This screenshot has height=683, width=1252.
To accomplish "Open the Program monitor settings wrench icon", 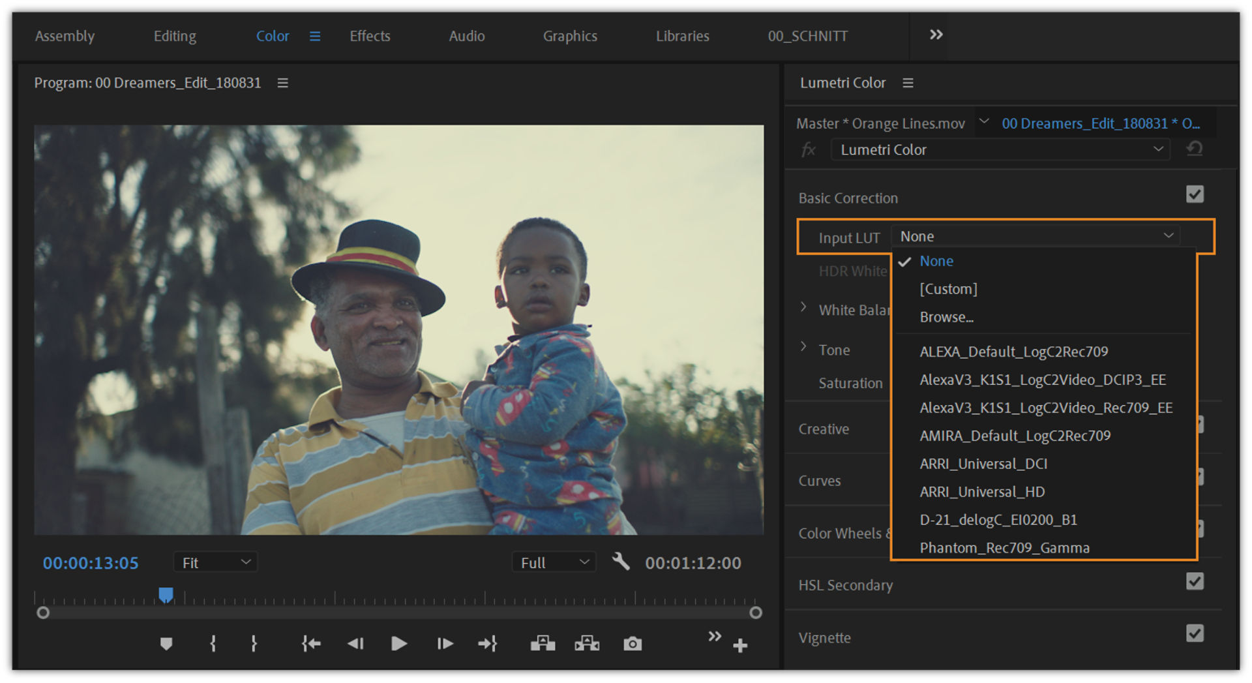I will coord(620,562).
